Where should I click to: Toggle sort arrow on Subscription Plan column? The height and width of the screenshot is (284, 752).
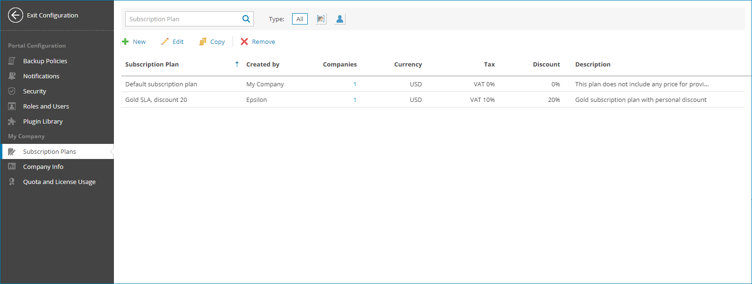point(237,64)
